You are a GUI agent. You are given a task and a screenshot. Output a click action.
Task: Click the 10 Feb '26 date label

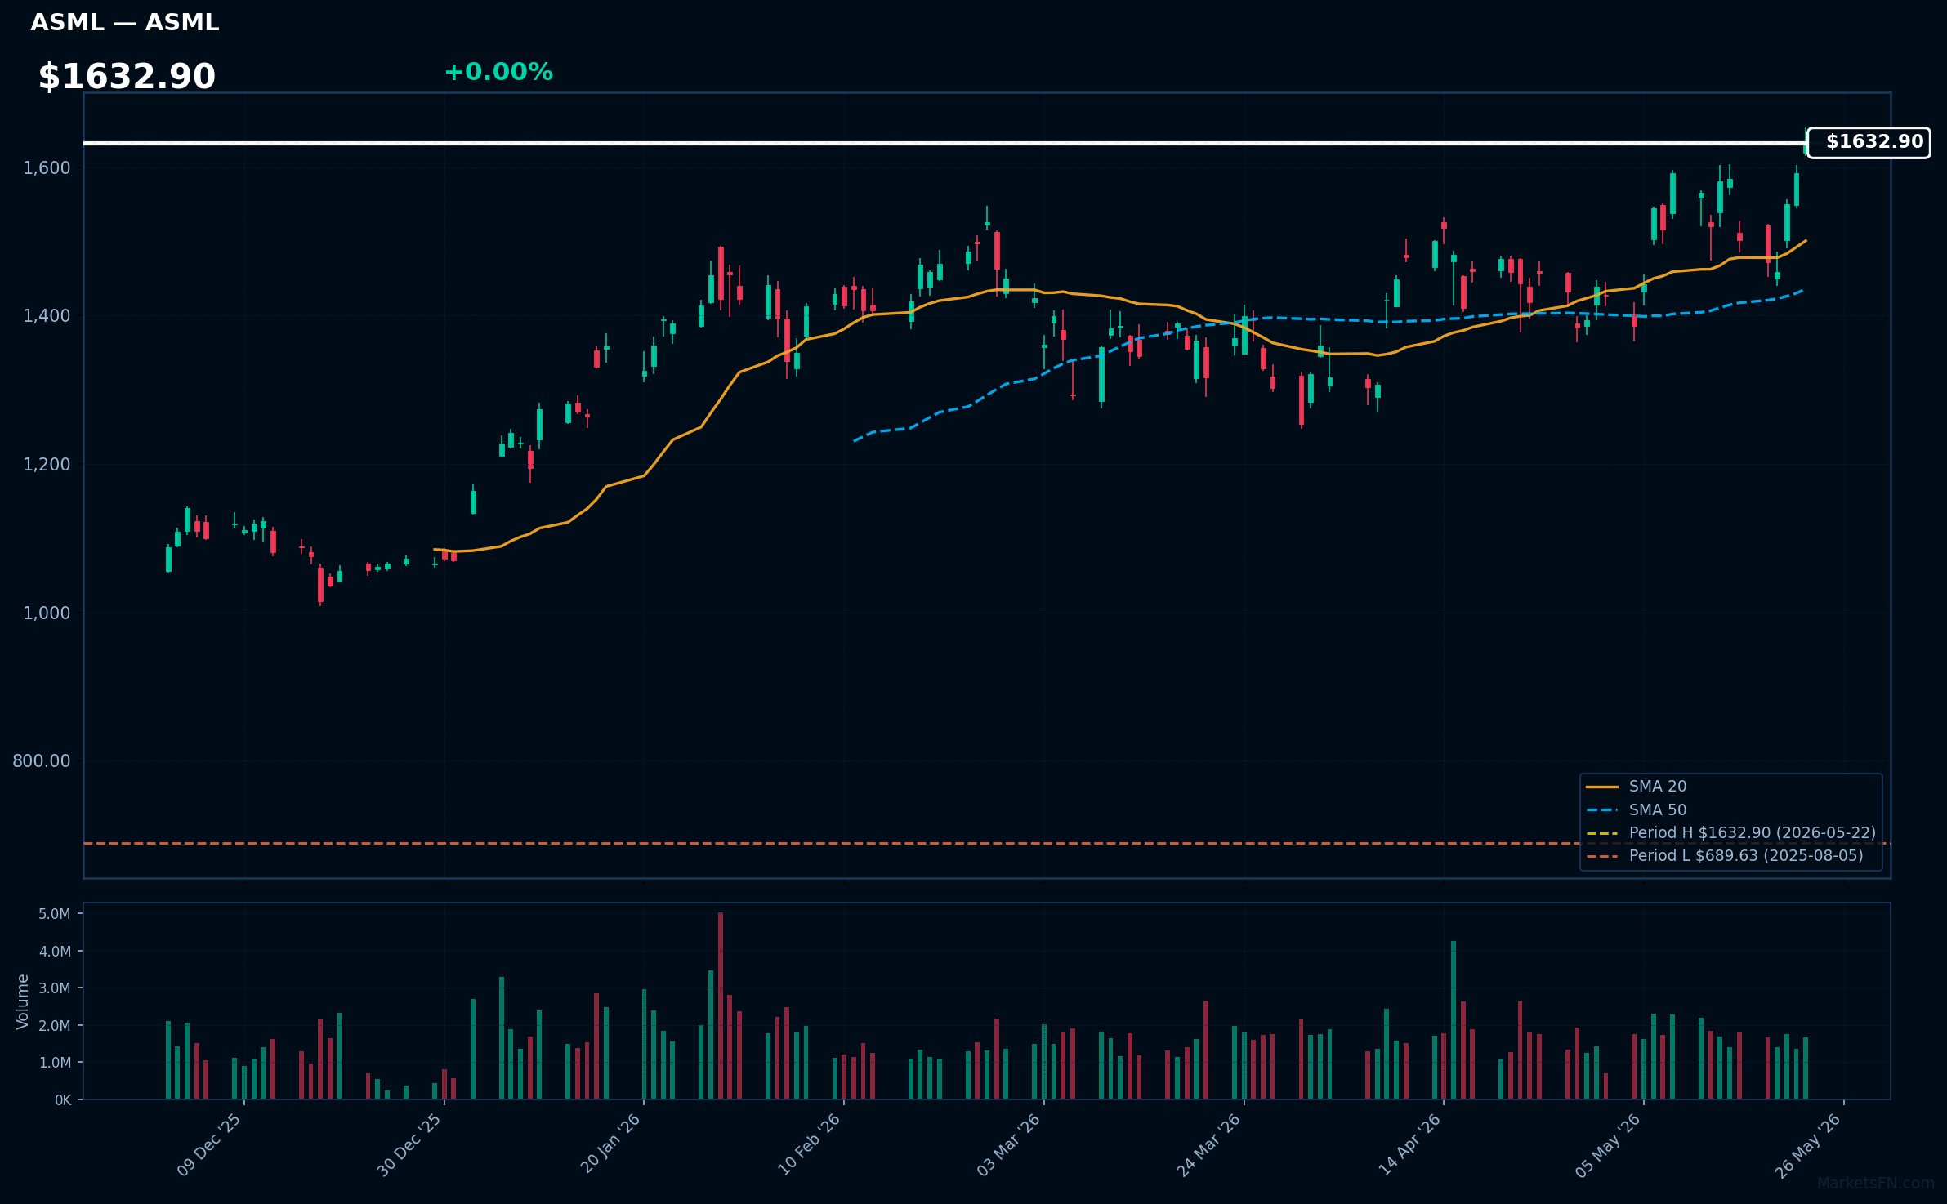tap(809, 1144)
